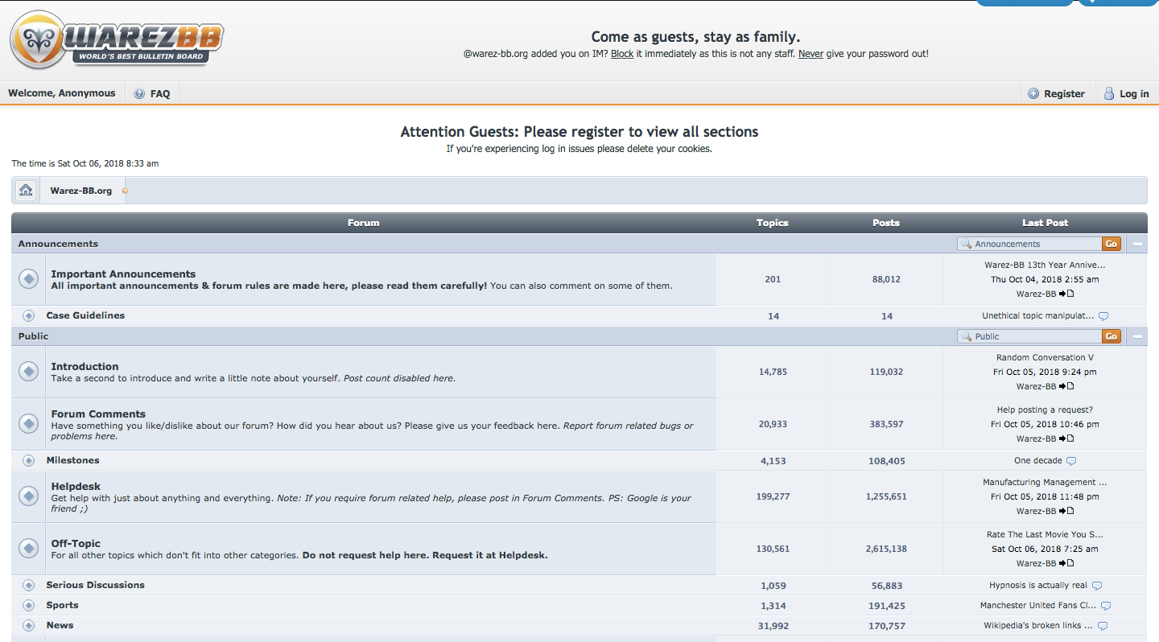Click speech bubble icon beside Hypnosis is actually real
The image size is (1159, 642).
pos(1097,586)
